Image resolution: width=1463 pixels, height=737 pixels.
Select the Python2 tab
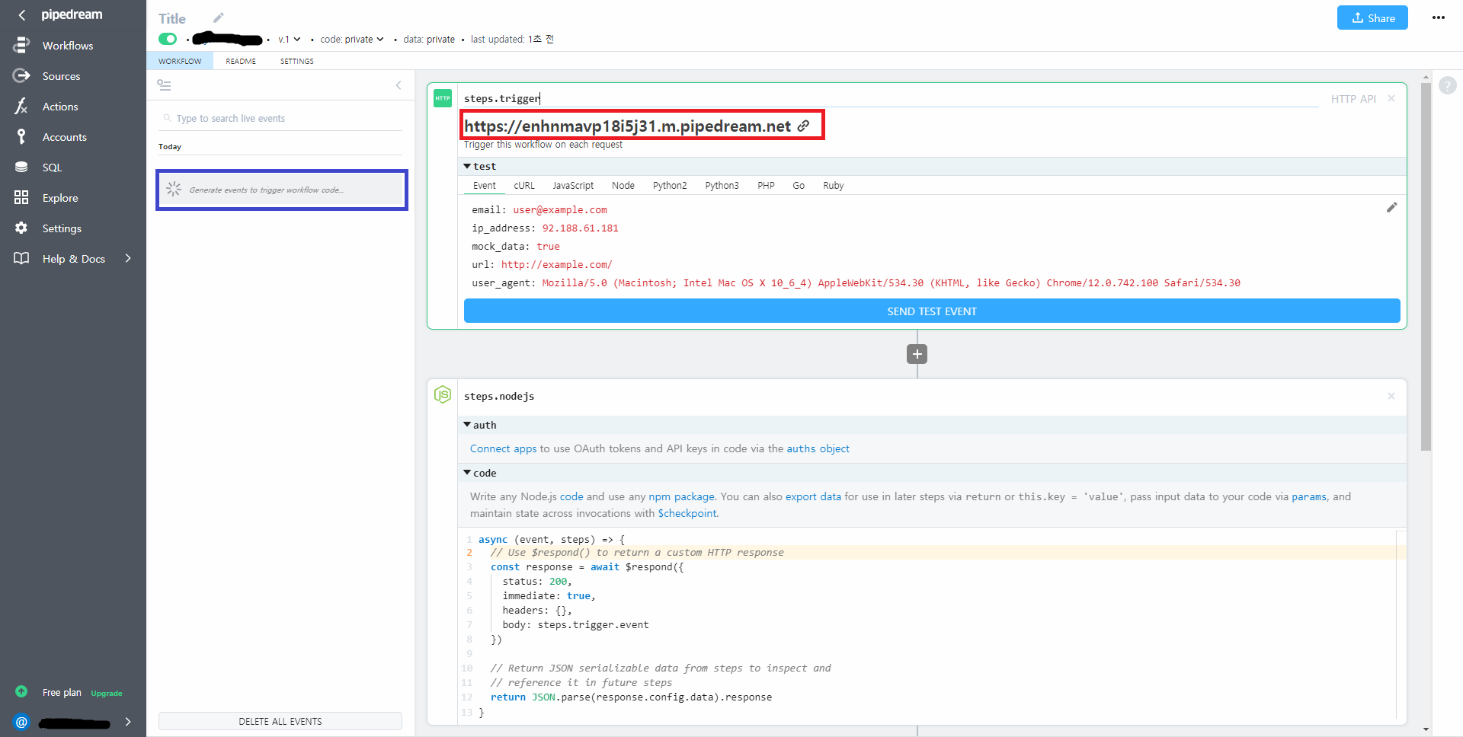[670, 186]
